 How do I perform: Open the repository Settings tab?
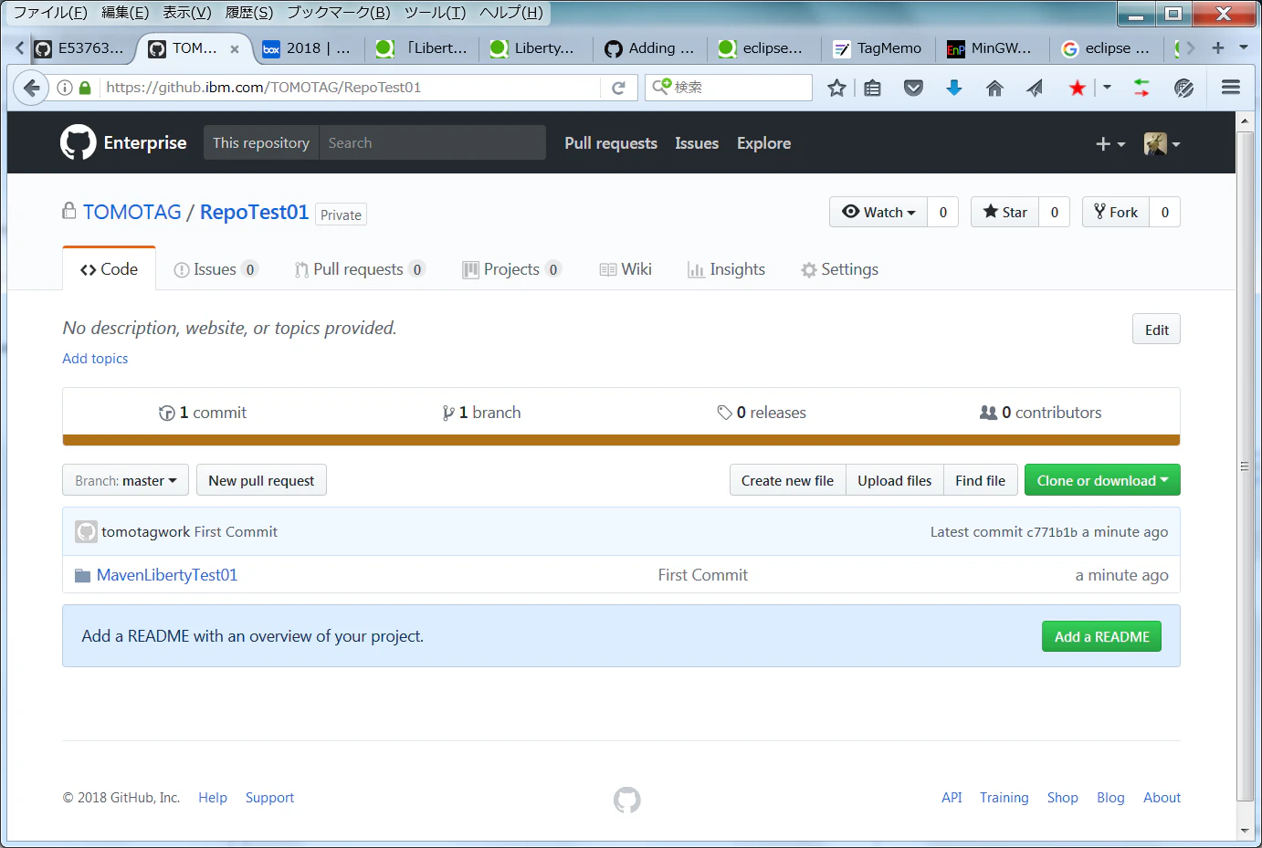839,269
